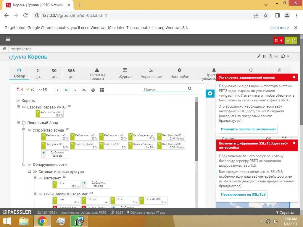
Task: Click Learn more in Chrome update bar
Action: (279, 27)
